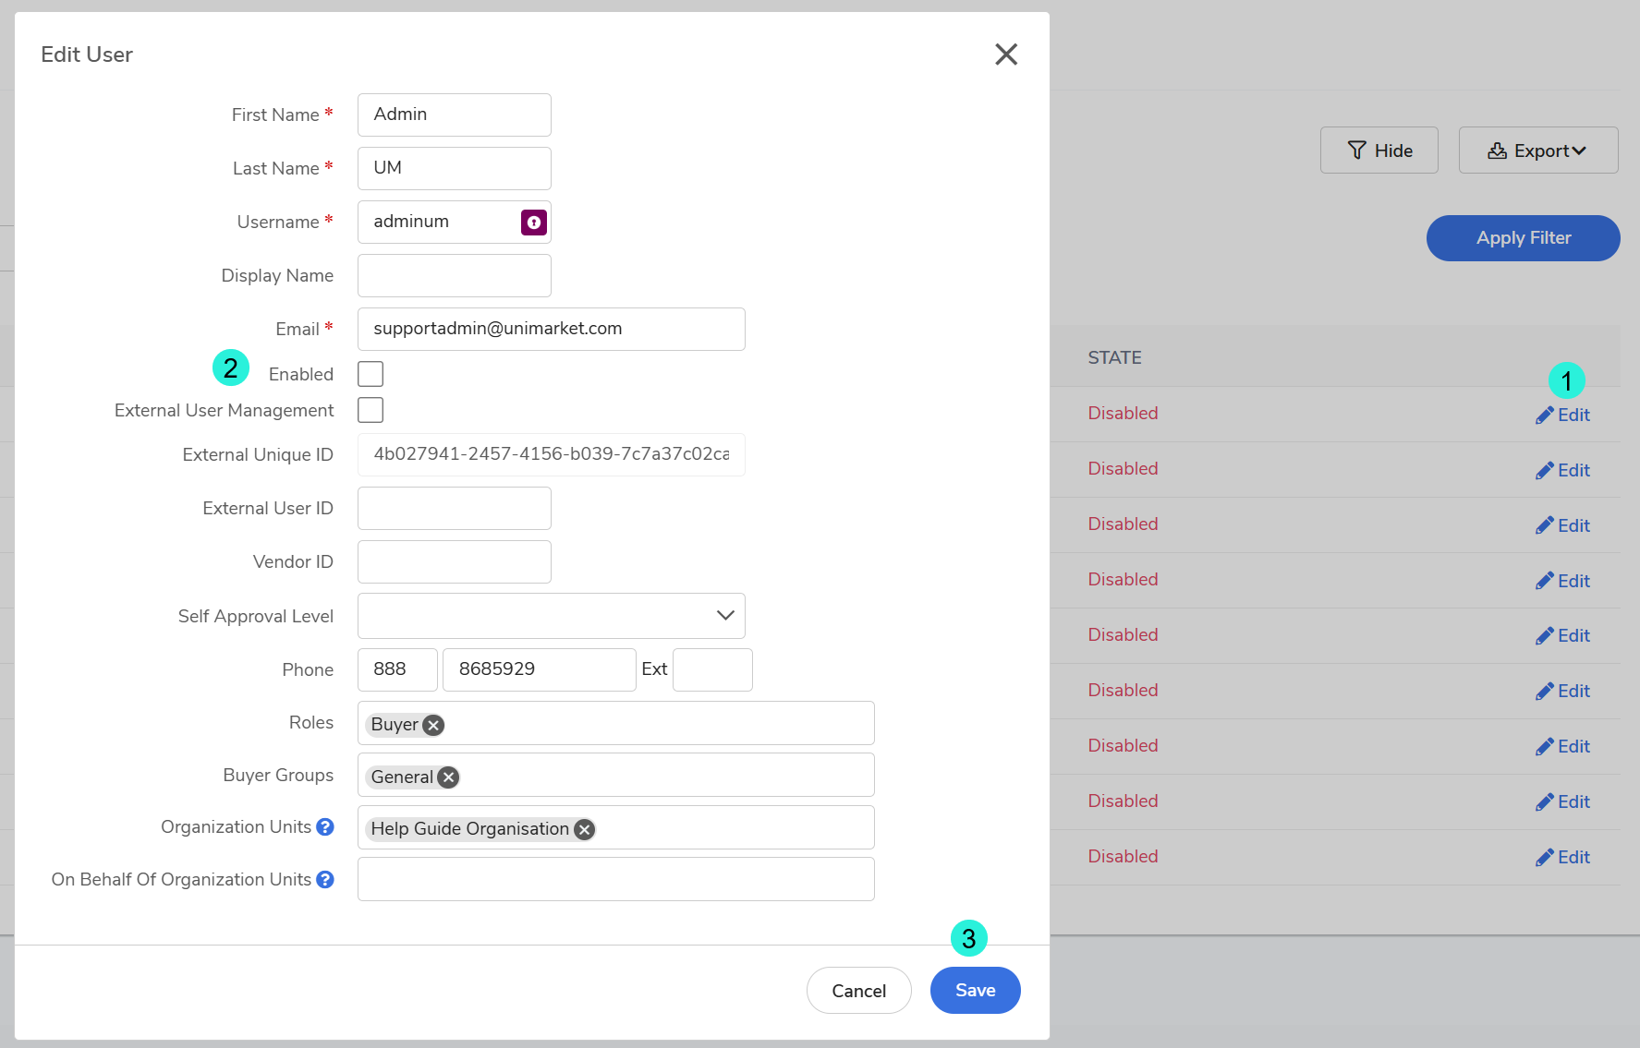Save the user changes
The image size is (1640, 1048).
[975, 991]
